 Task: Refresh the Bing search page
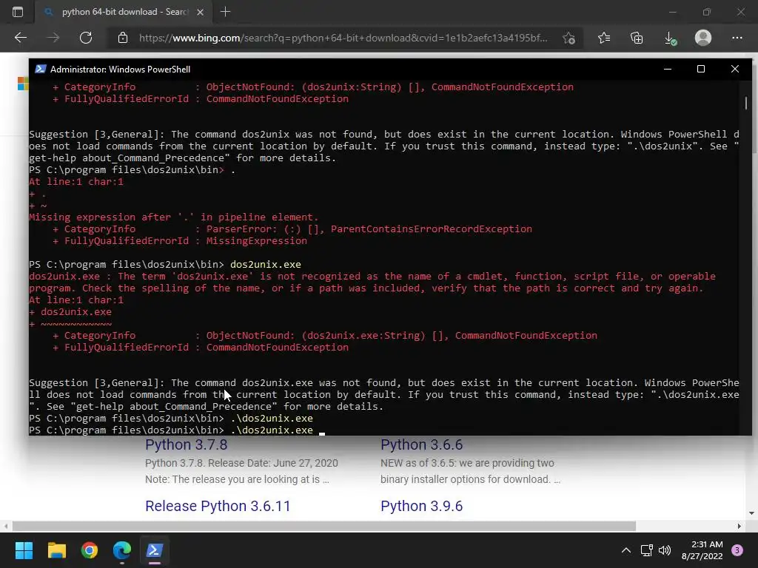pyautogui.click(x=86, y=38)
